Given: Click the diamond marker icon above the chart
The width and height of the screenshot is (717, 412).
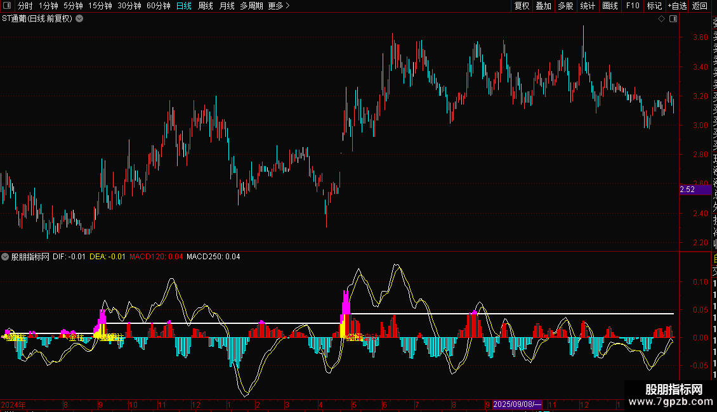Looking at the screenshot, I should [661, 19].
